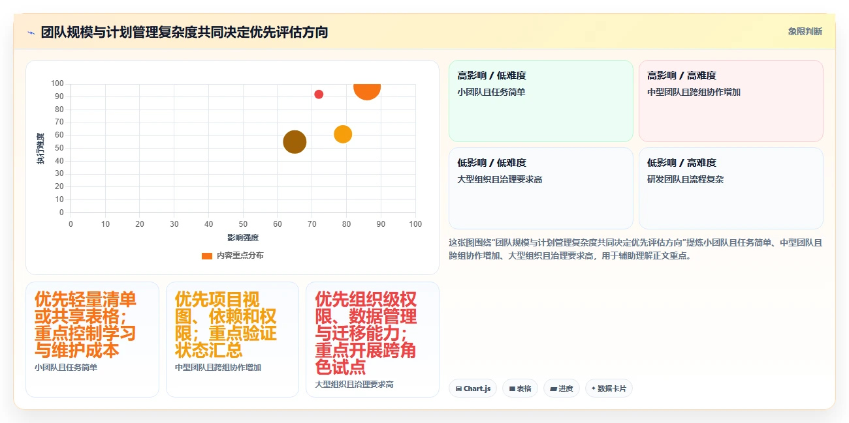Click the summary paragraph starting 这张图围绕
849x423 pixels.
click(x=635, y=249)
